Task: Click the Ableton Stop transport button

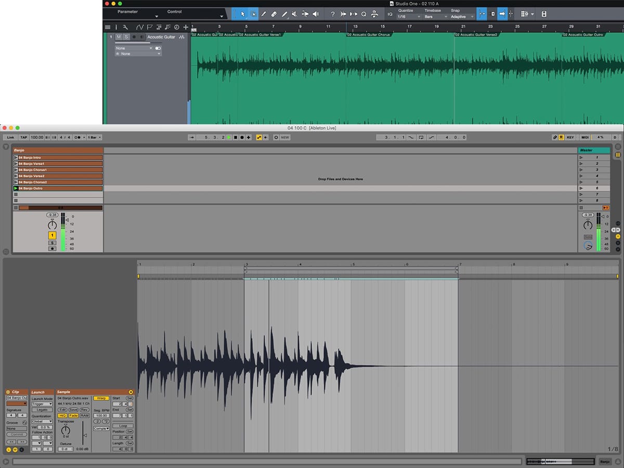Action: (x=235, y=137)
